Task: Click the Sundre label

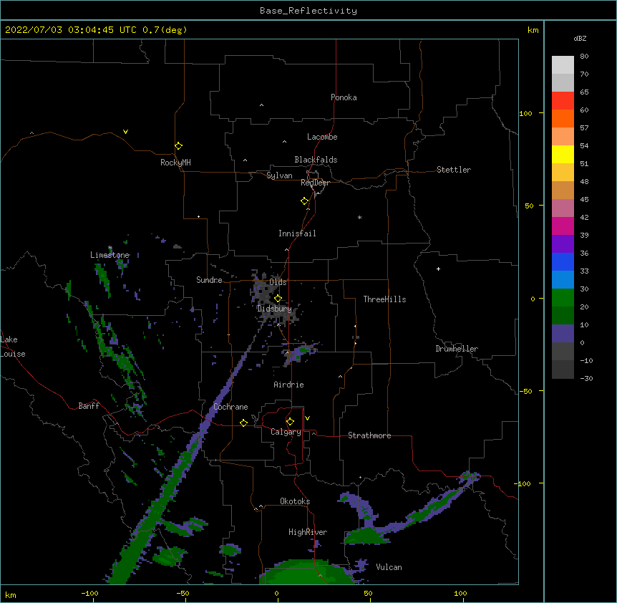Action: click(x=209, y=280)
